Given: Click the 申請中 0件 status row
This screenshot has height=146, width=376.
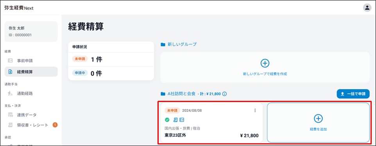Looking at the screenshot, I should [x=111, y=73].
